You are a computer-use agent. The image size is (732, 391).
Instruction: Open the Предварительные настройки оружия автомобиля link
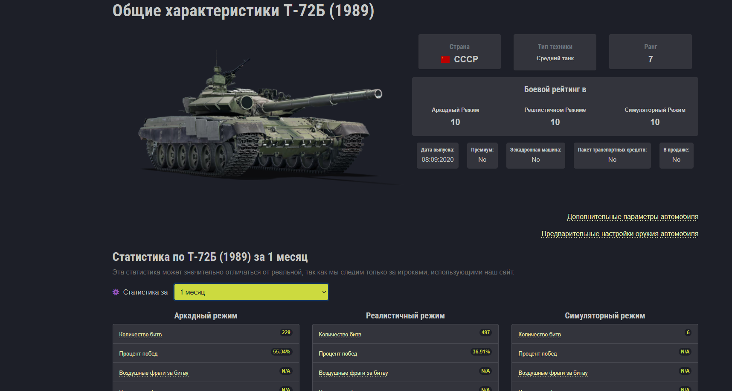tap(620, 234)
